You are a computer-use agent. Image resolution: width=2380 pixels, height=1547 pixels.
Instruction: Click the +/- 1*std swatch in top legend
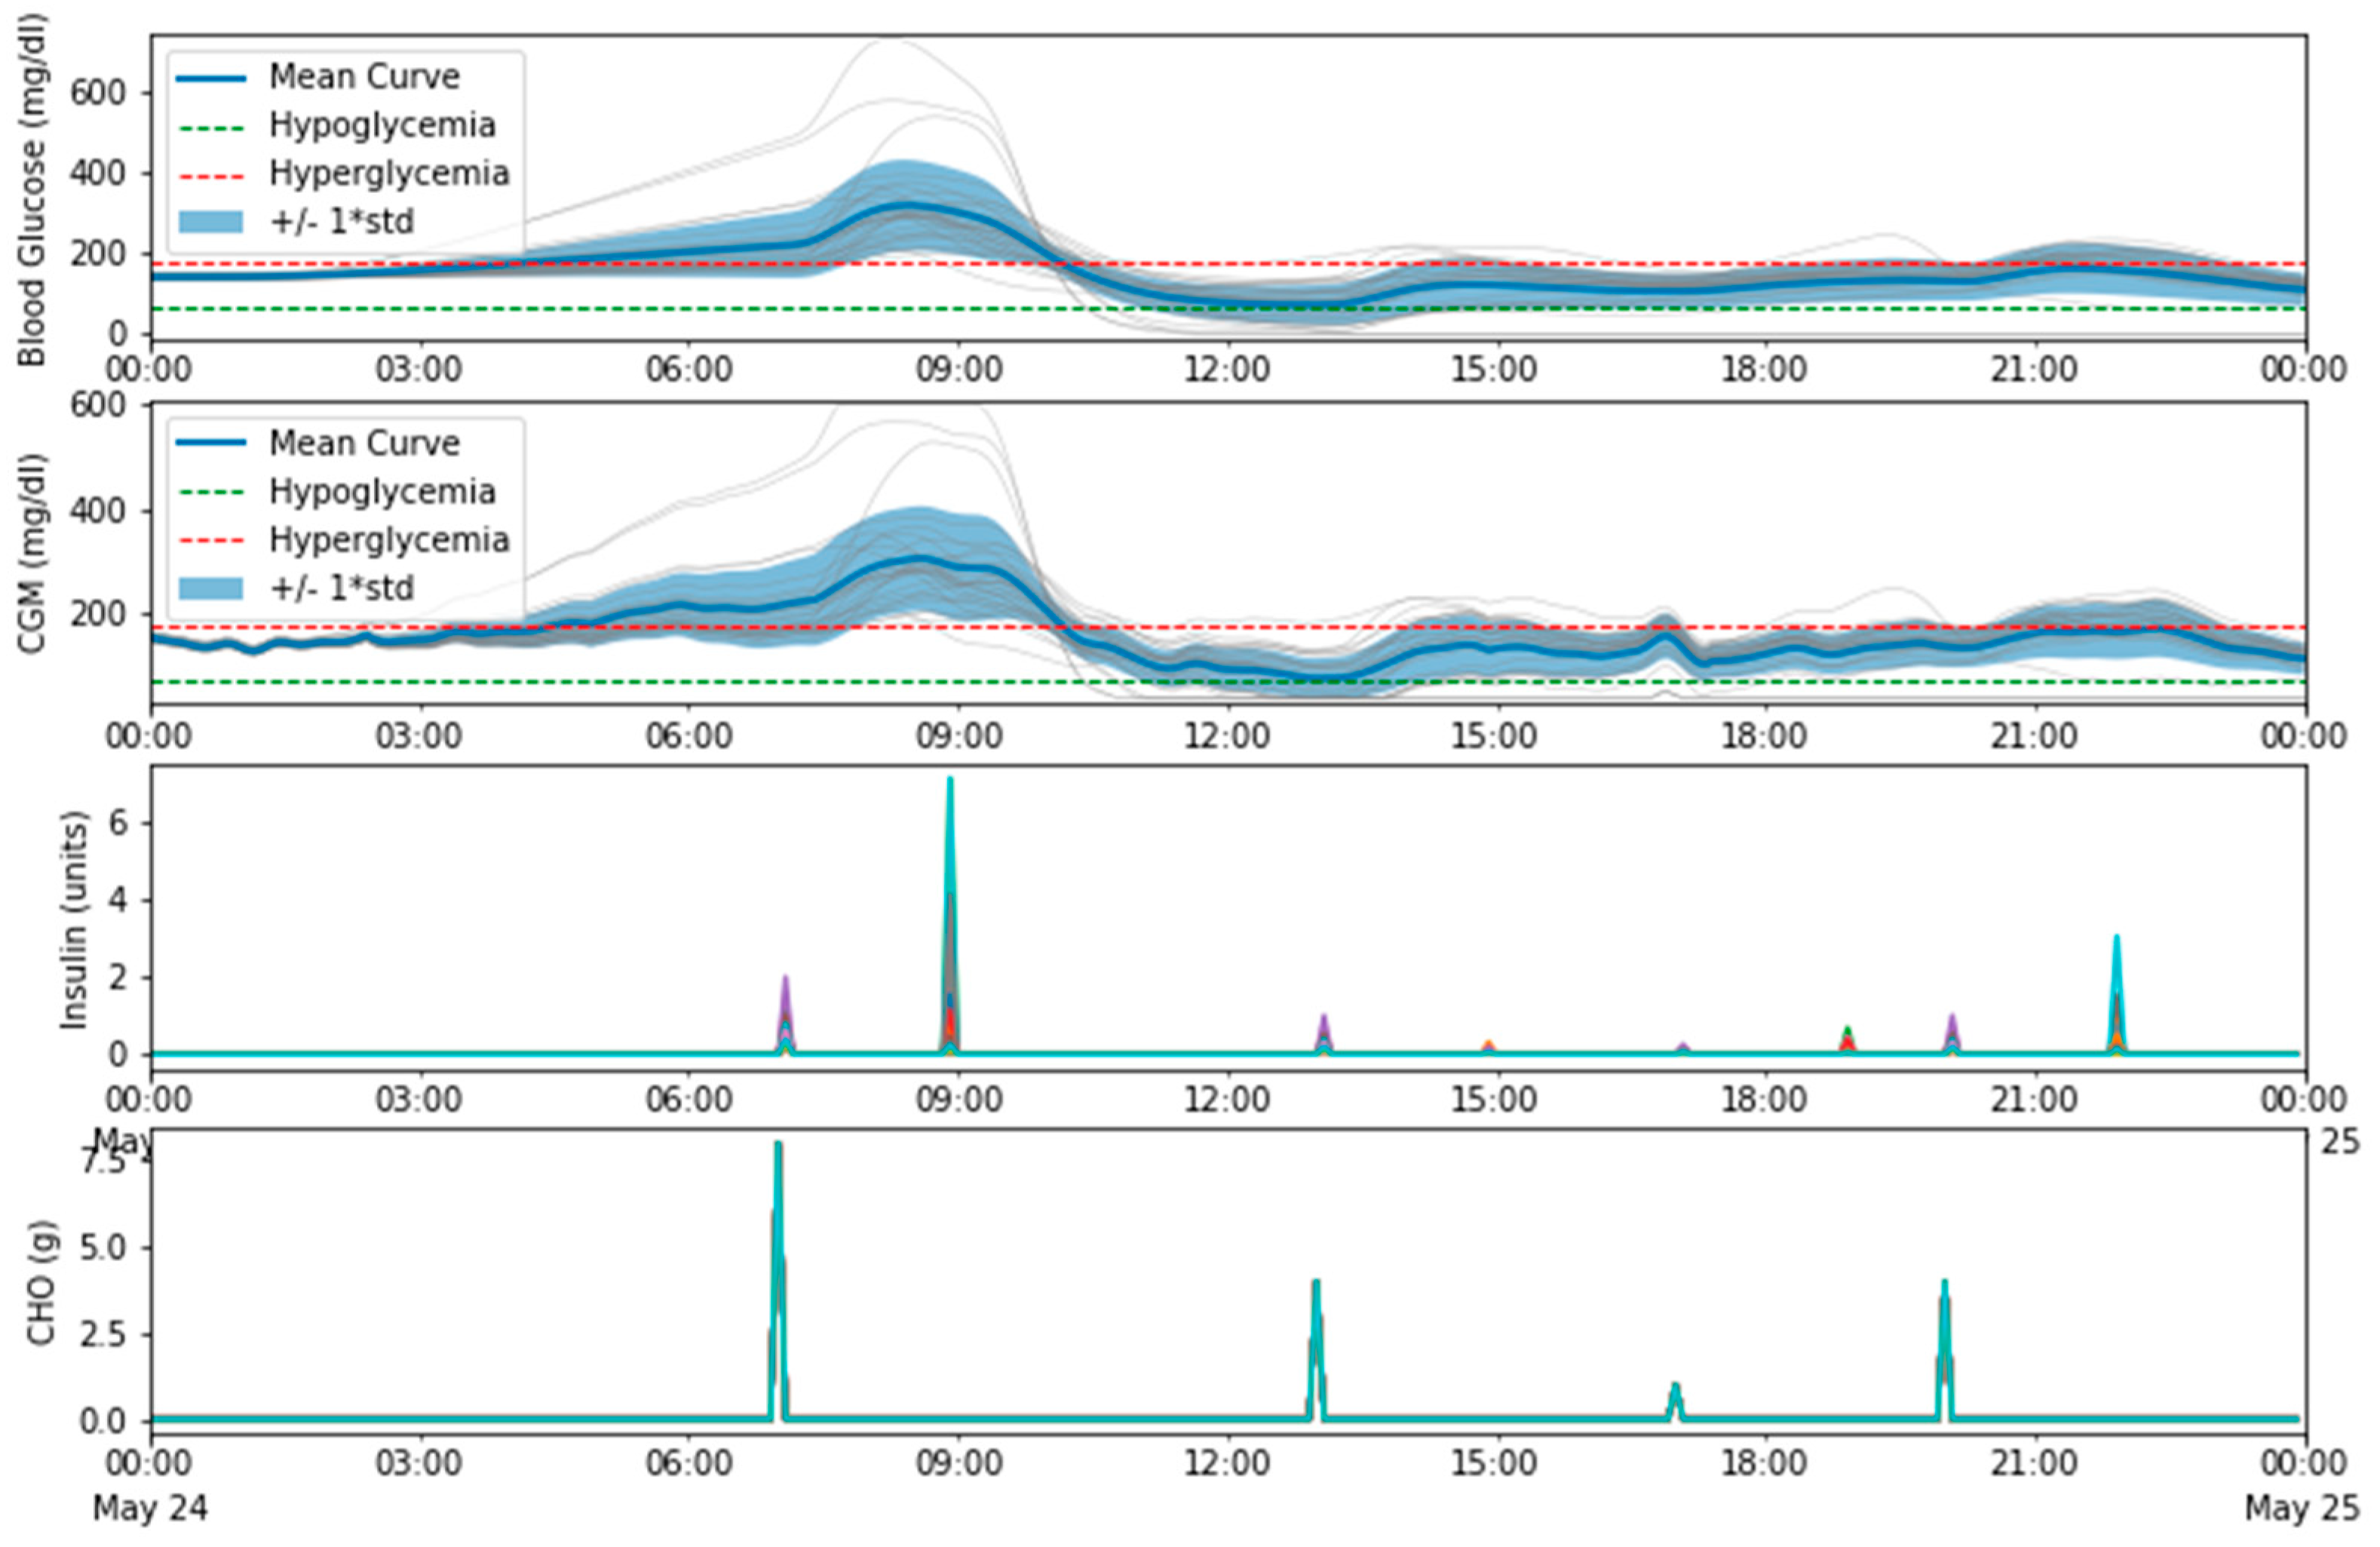211,222
